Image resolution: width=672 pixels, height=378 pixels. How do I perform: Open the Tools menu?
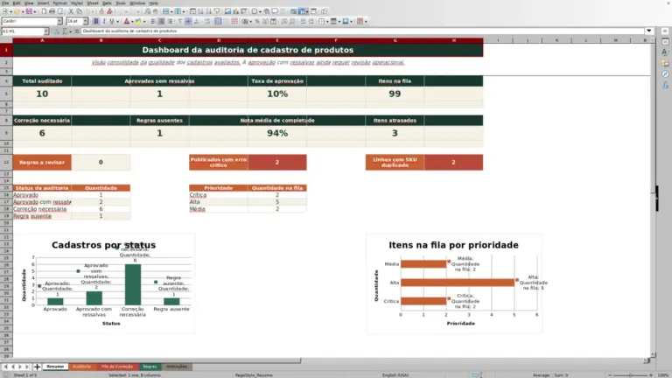pyautogui.click(x=121, y=3)
